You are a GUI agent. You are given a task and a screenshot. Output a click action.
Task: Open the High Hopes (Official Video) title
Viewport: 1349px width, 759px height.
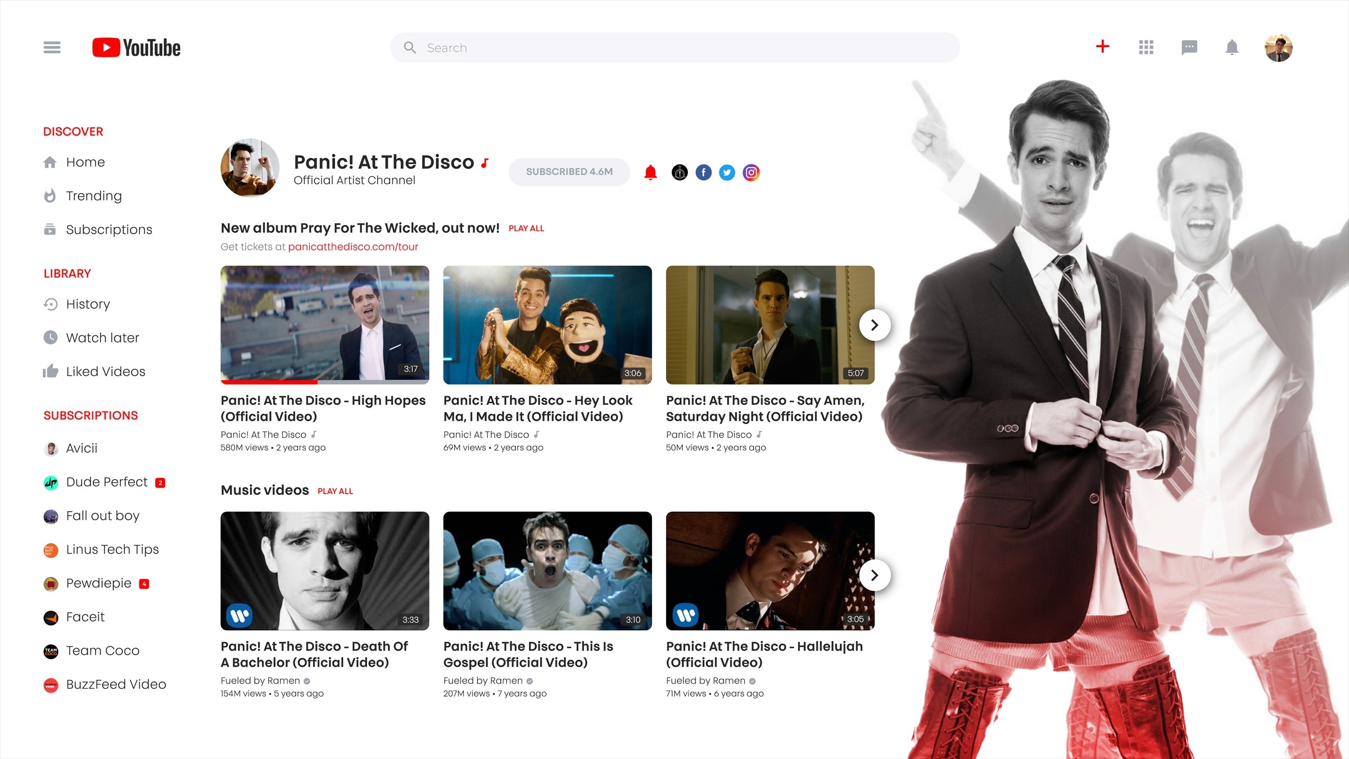coord(323,408)
